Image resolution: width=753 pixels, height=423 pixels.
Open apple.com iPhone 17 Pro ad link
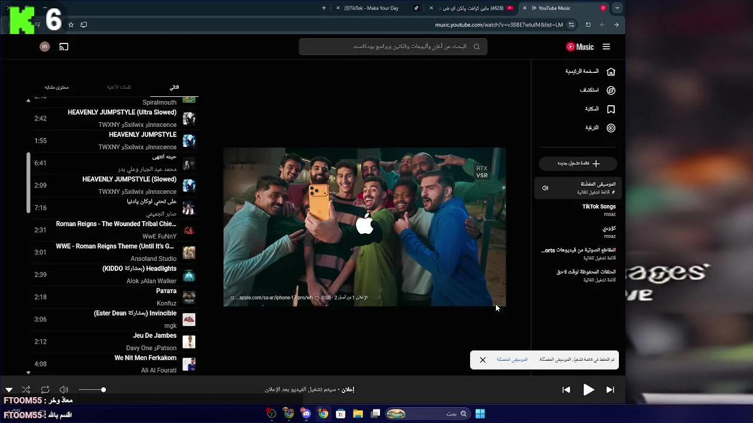pyautogui.click(x=272, y=298)
